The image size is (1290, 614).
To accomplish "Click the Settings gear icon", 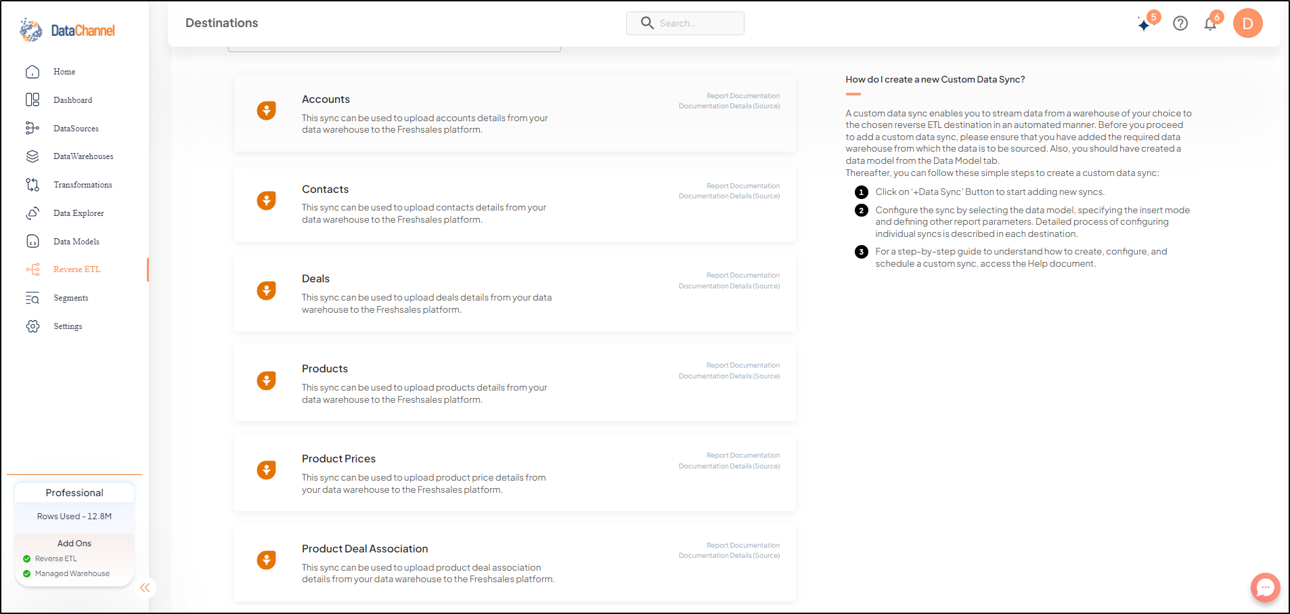I will click(32, 326).
